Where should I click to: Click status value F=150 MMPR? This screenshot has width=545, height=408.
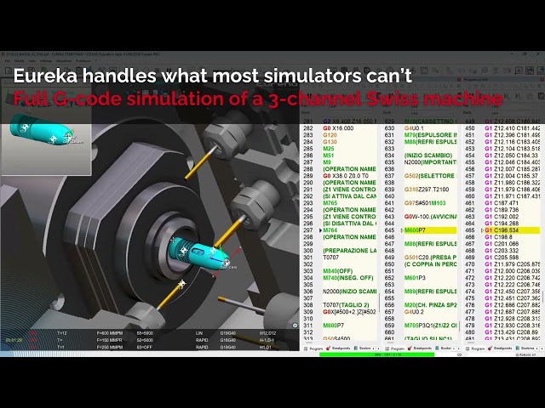click(110, 340)
